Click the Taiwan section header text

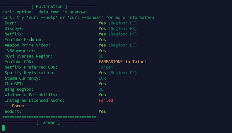click(x=48, y=123)
